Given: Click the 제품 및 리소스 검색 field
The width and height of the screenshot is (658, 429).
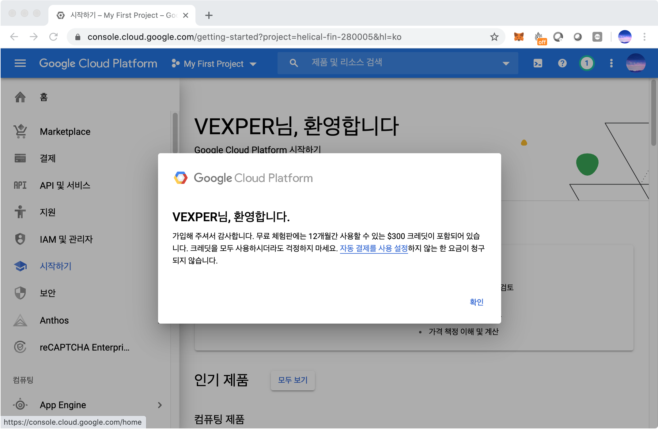Looking at the screenshot, I should point(398,63).
